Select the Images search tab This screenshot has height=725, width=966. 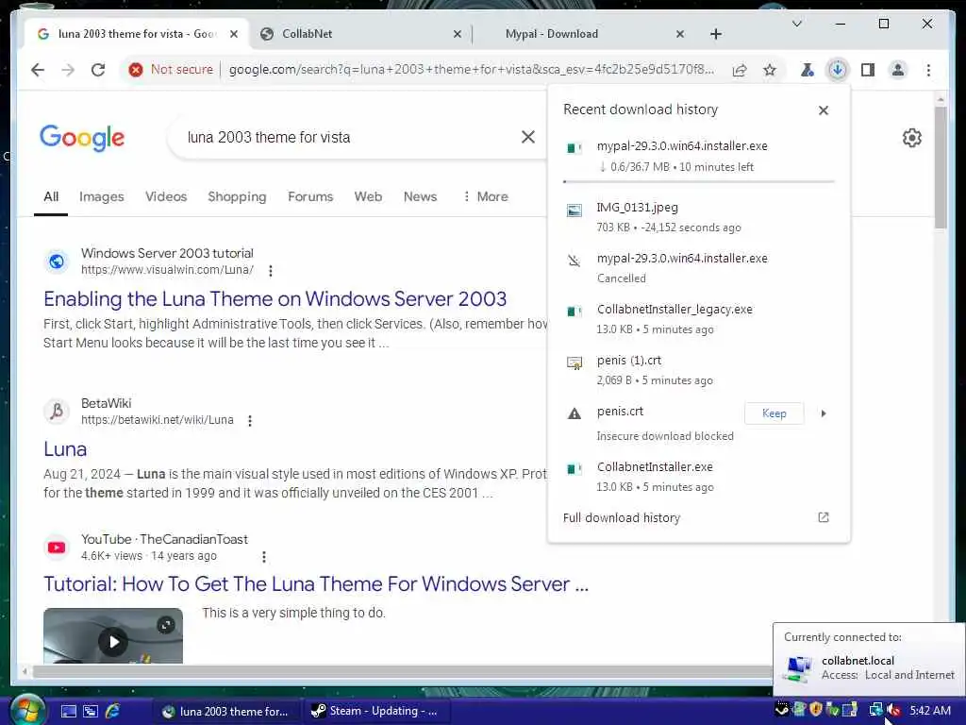102,196
